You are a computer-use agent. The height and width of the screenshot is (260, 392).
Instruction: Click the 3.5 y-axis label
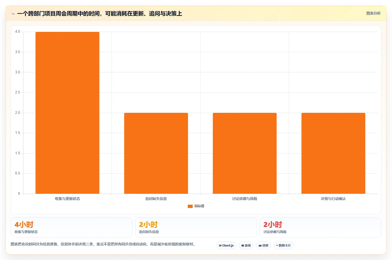18,52
